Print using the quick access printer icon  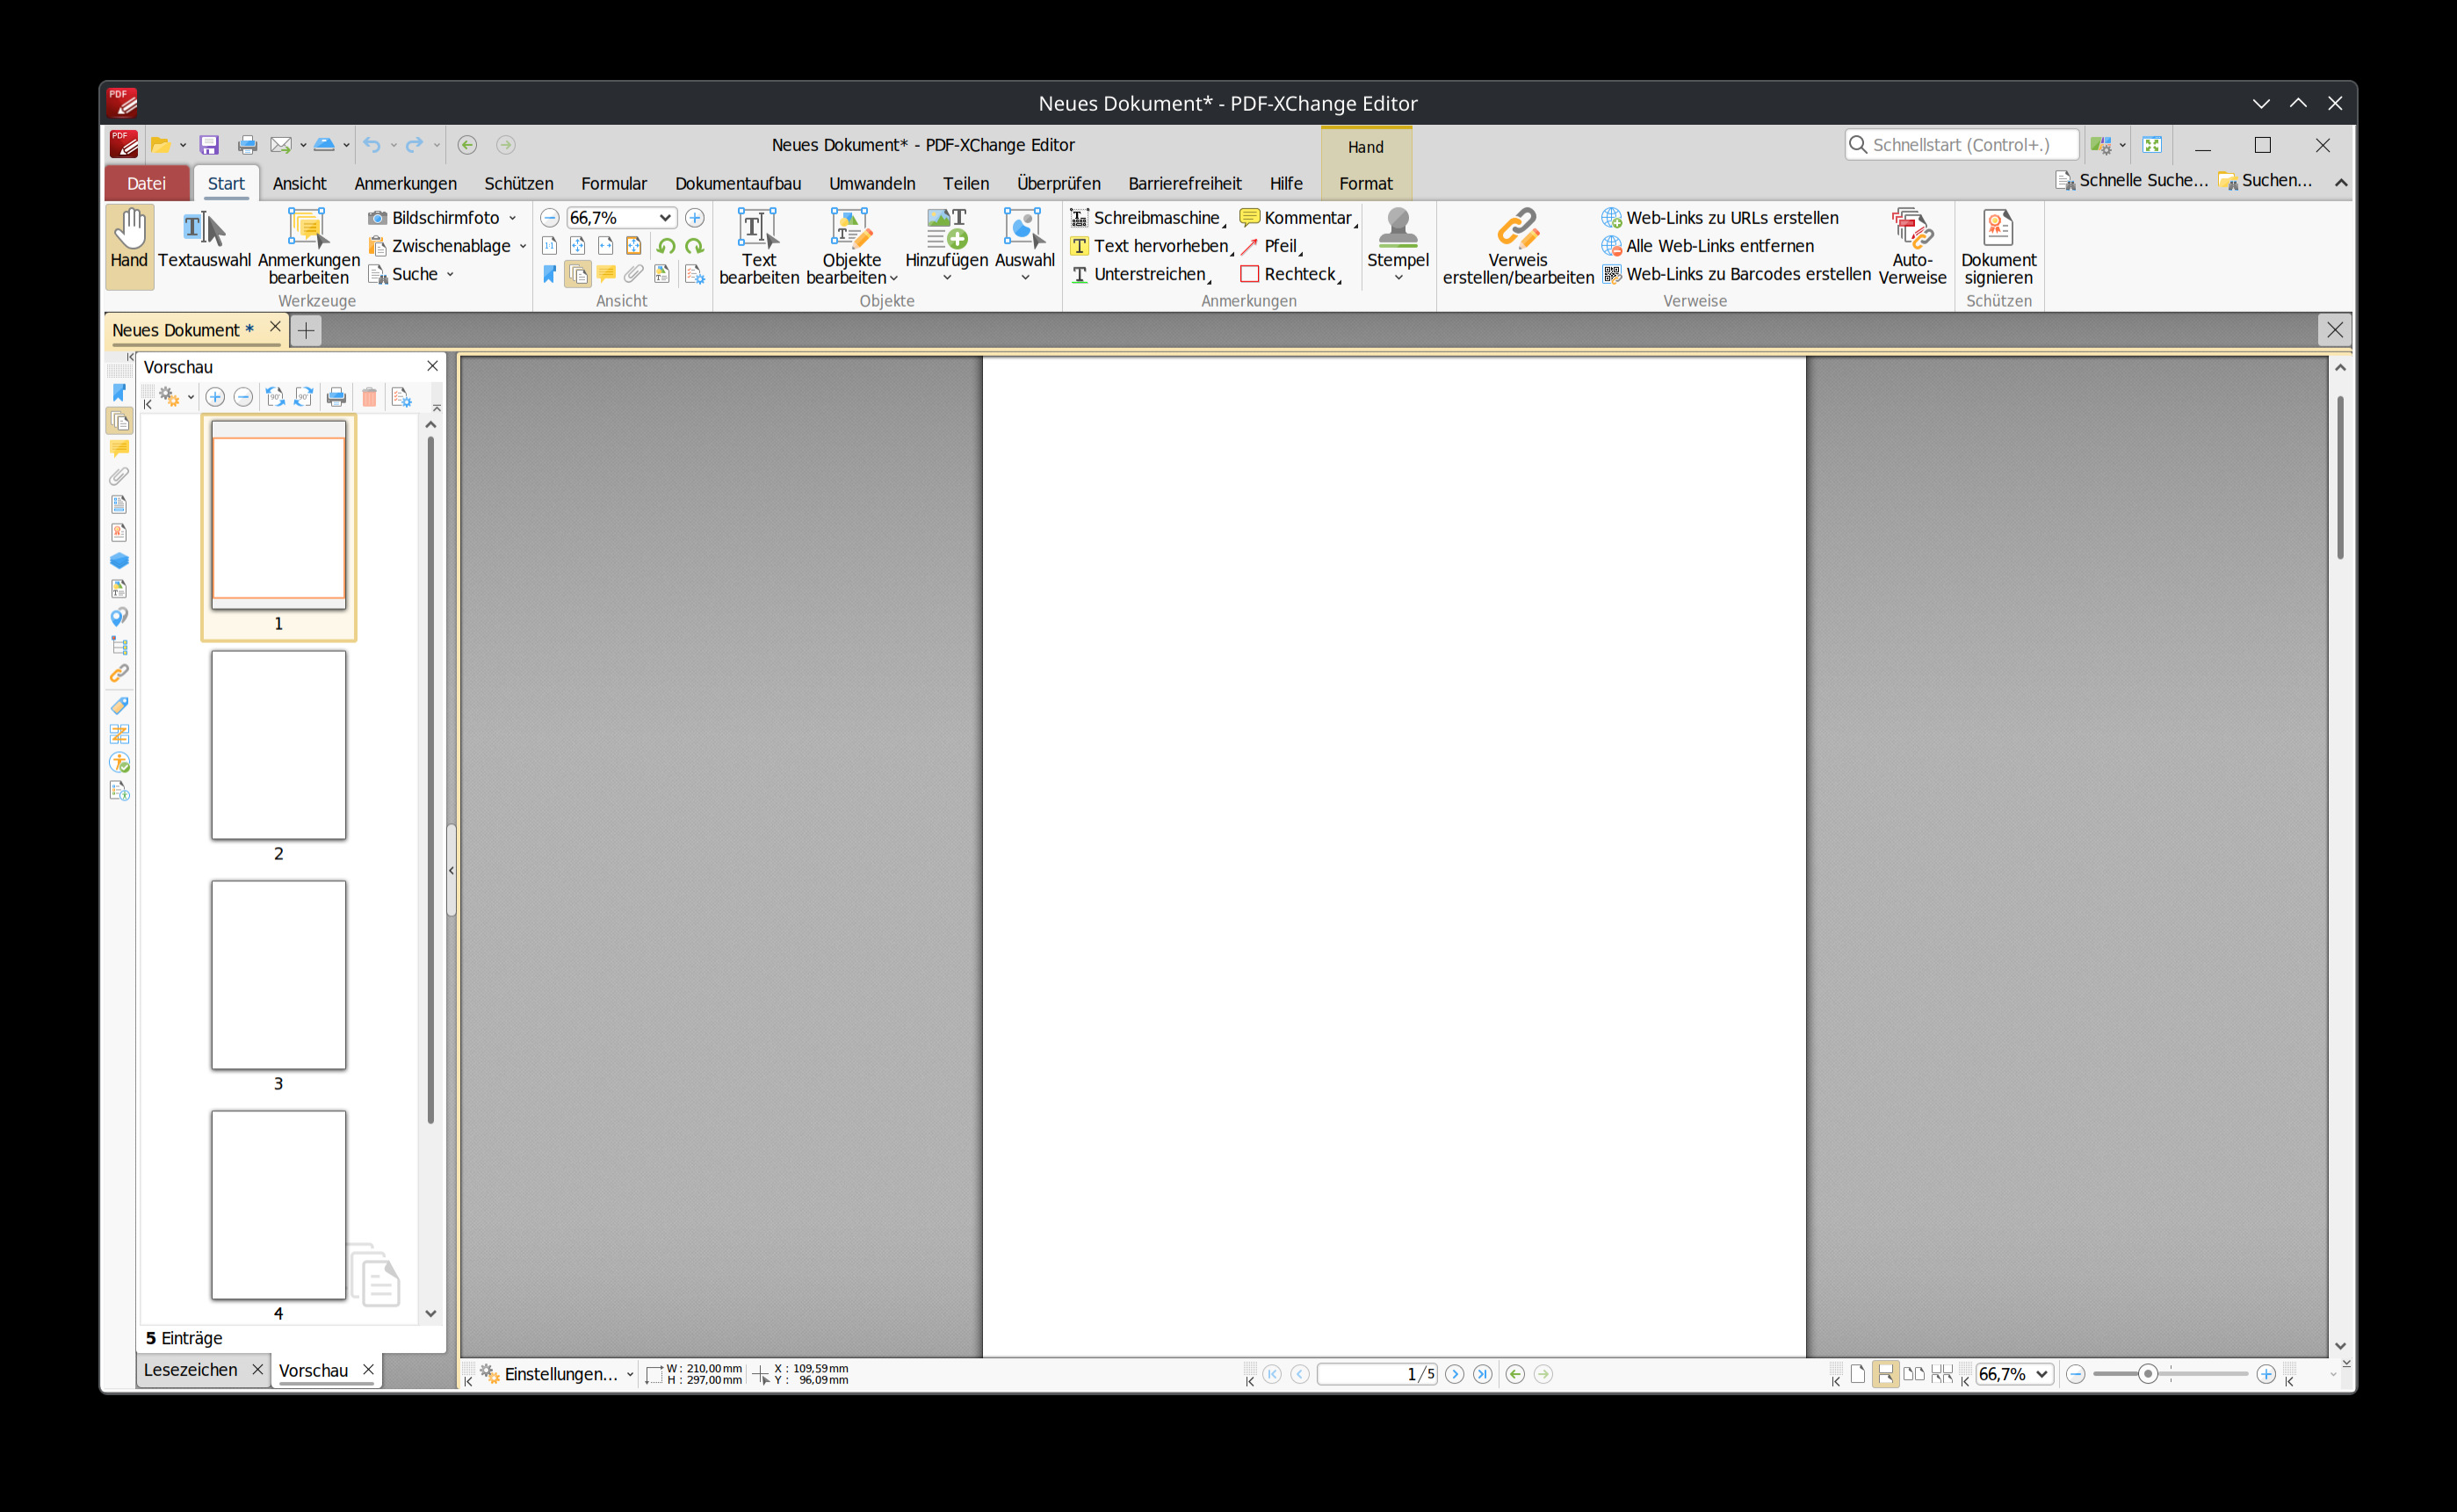(x=247, y=145)
